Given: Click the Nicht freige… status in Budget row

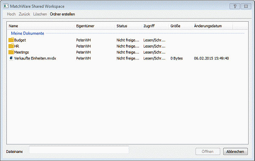Looking at the screenshot, I should click(128, 40).
